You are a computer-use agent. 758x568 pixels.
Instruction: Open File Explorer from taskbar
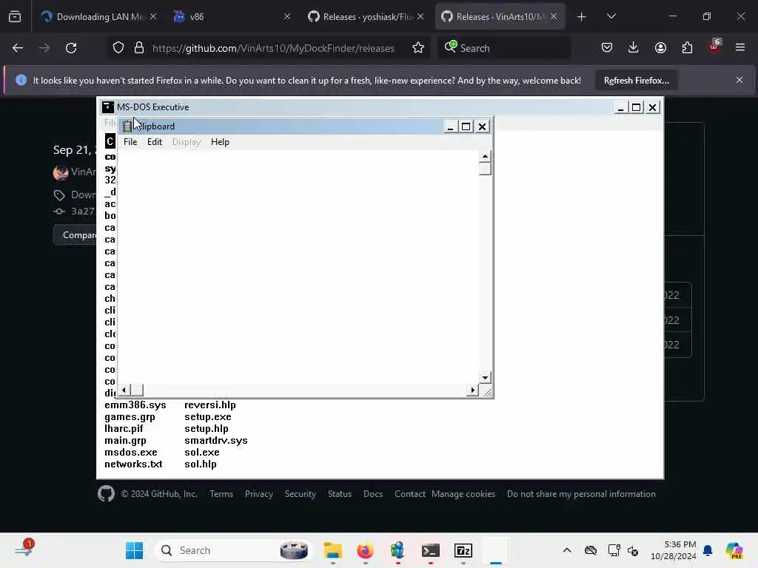[332, 550]
